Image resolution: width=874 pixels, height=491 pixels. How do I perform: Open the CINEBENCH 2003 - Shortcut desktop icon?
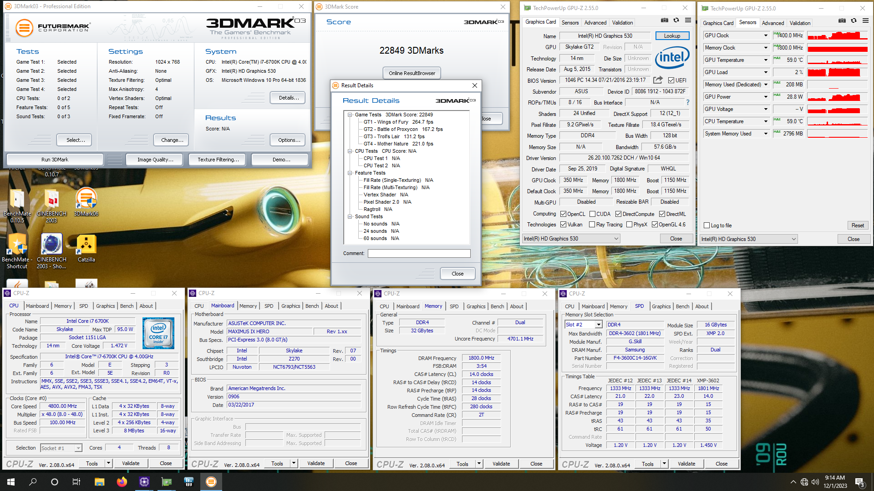click(x=51, y=251)
